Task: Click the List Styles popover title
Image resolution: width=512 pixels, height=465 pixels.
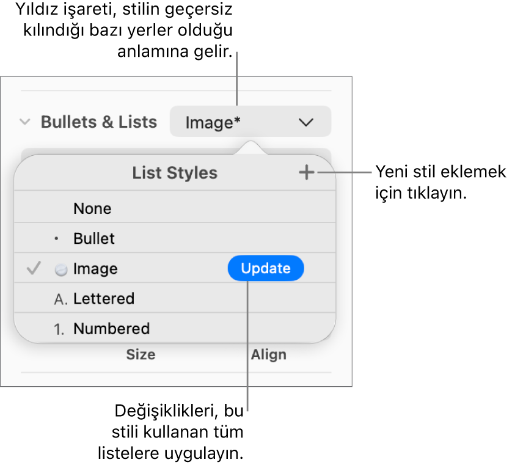Action: click(x=175, y=173)
